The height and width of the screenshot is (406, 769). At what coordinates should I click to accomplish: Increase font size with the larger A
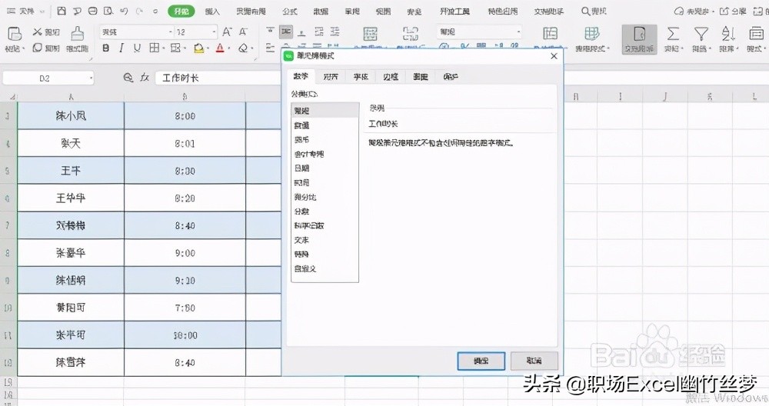pos(227,32)
